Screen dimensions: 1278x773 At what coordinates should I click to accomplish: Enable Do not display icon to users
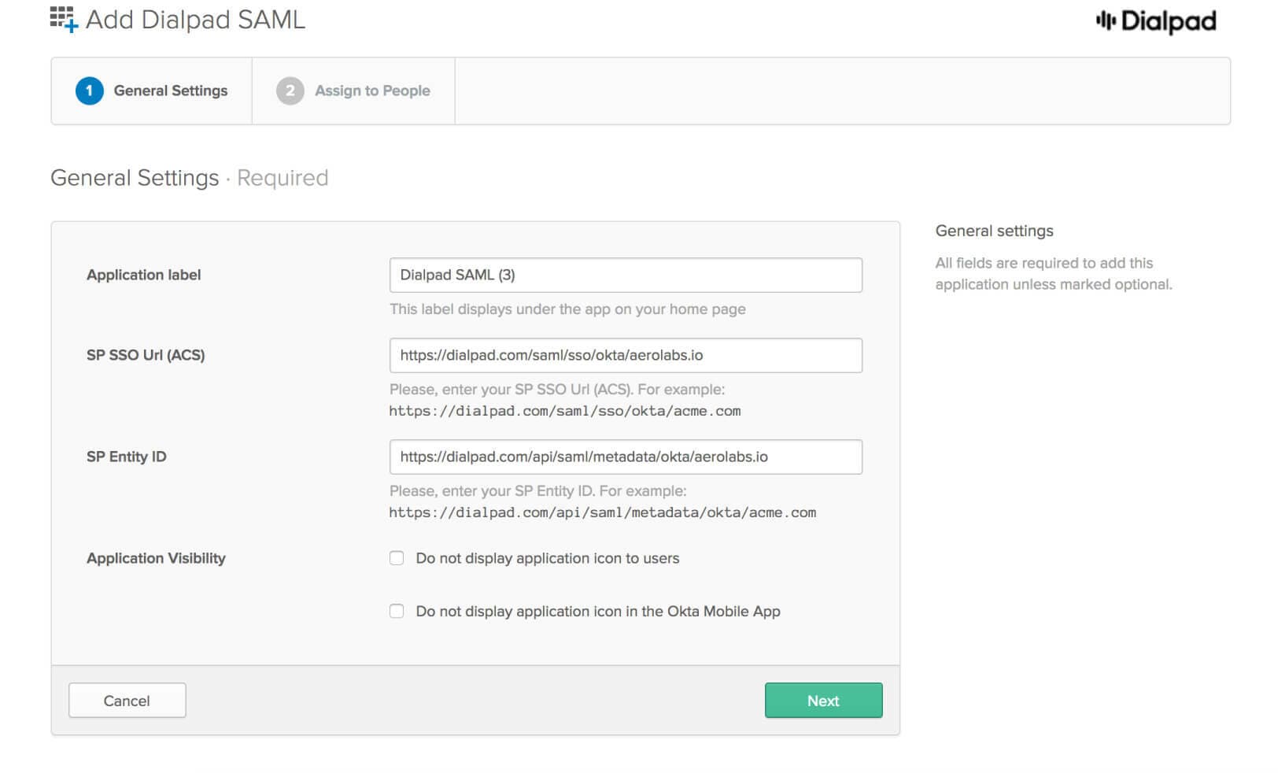[x=397, y=558]
